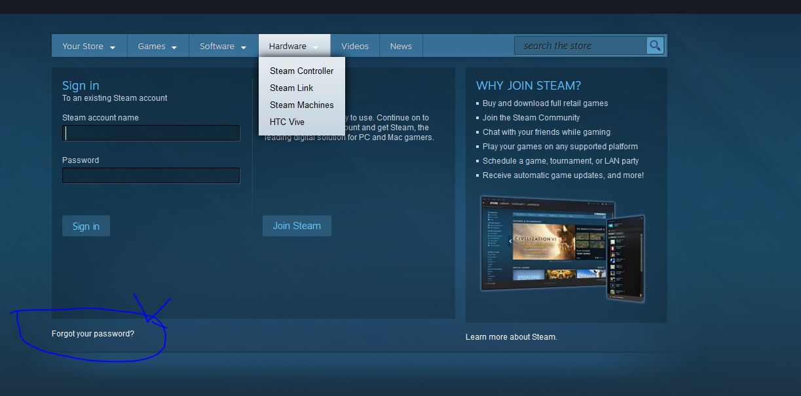Select Steam Controller from Hardware menu
This screenshot has width=801, height=396.
click(x=301, y=71)
